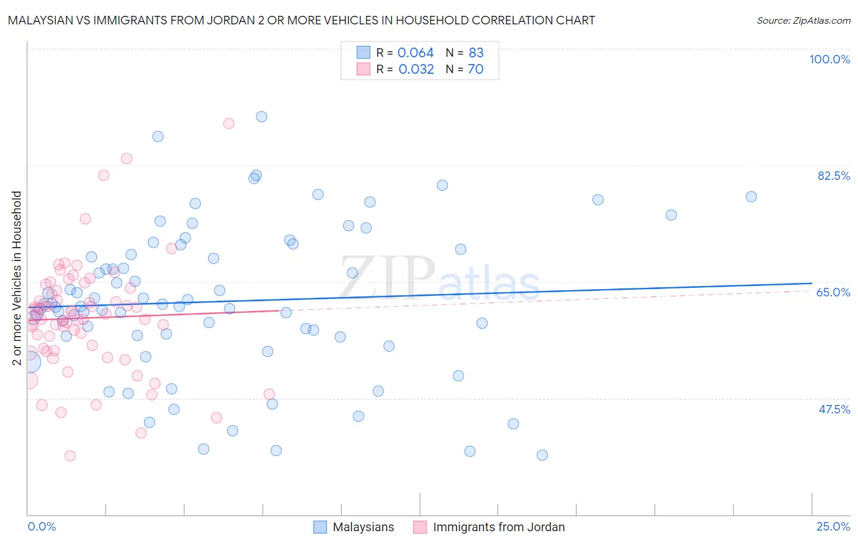The height and width of the screenshot is (544, 858).
Task: Select the Malaysians legend label
Action: (x=363, y=527)
